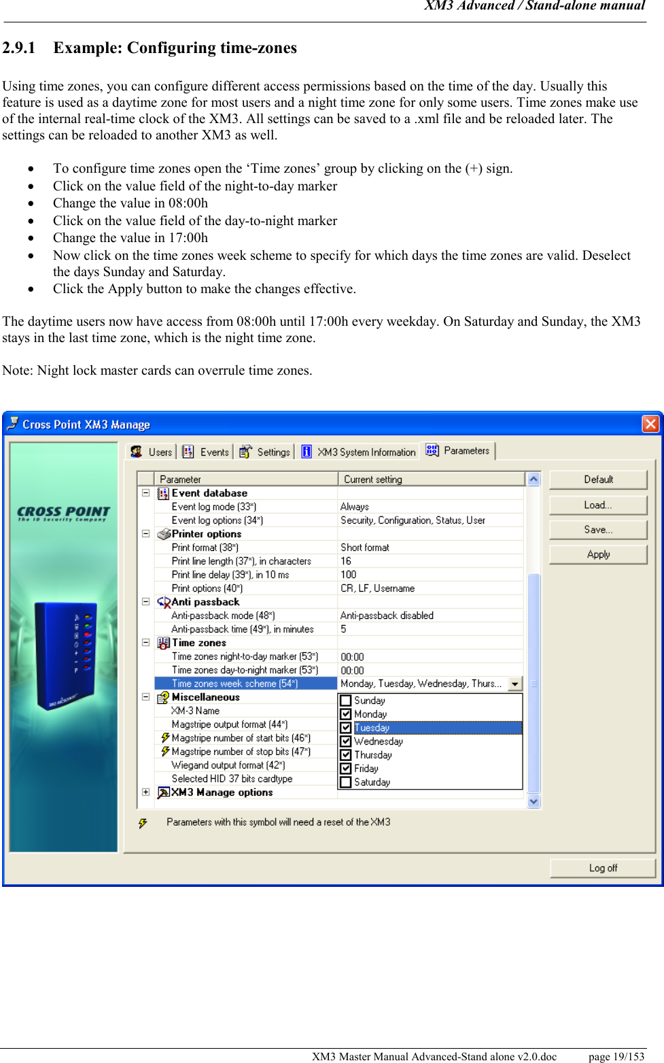Image resolution: width=664 pixels, height=1063 pixels.
Task: Uncheck the Thursday checkbox
Action: [x=346, y=755]
